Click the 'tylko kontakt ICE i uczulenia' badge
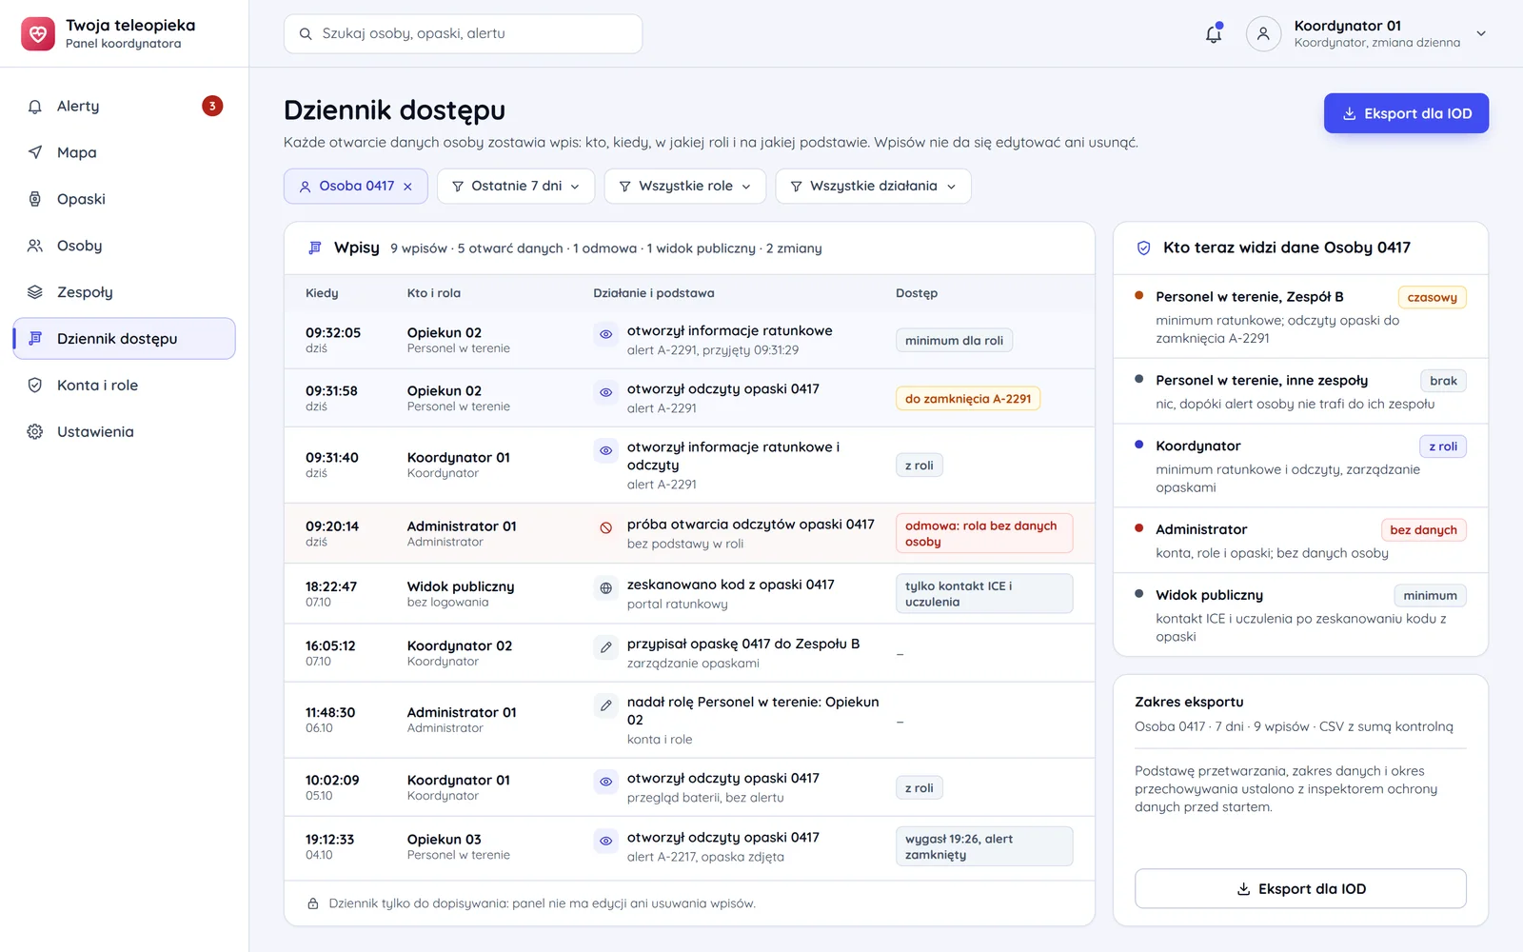Image resolution: width=1523 pixels, height=952 pixels. pyautogui.click(x=984, y=593)
